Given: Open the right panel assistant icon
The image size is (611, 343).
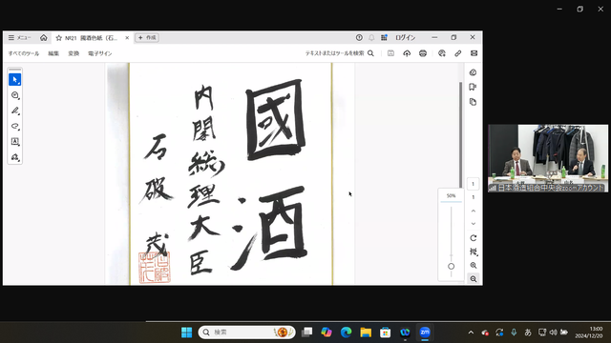Looking at the screenshot, I should tap(474, 72).
